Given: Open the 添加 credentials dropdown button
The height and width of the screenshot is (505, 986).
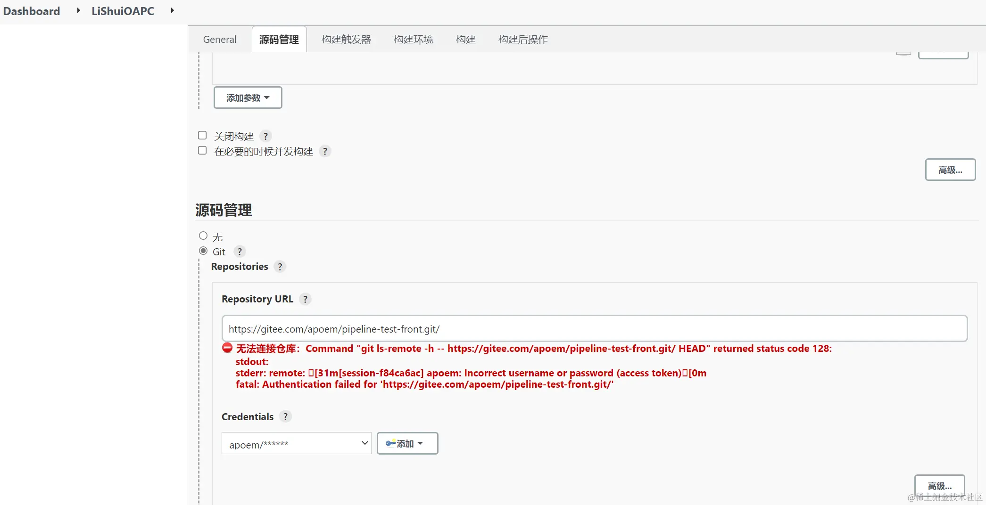Looking at the screenshot, I should pos(407,443).
